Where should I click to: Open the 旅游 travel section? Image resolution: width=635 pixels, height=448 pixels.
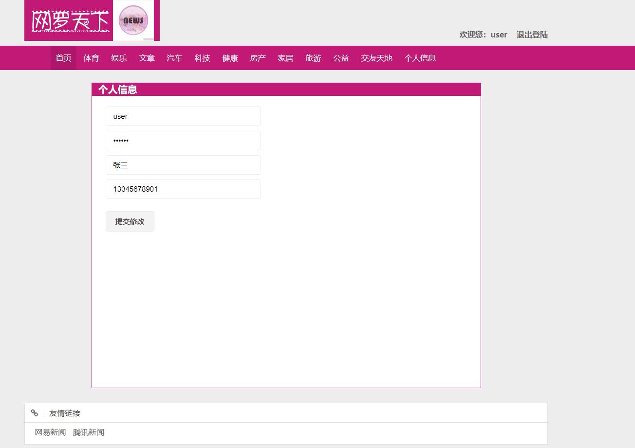[x=313, y=57]
